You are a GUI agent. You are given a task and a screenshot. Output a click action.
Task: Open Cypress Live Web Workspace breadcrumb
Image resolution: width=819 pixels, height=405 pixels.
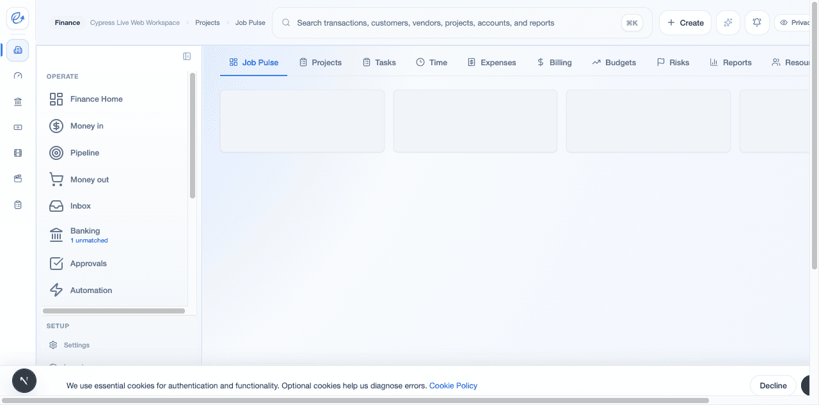tap(135, 23)
